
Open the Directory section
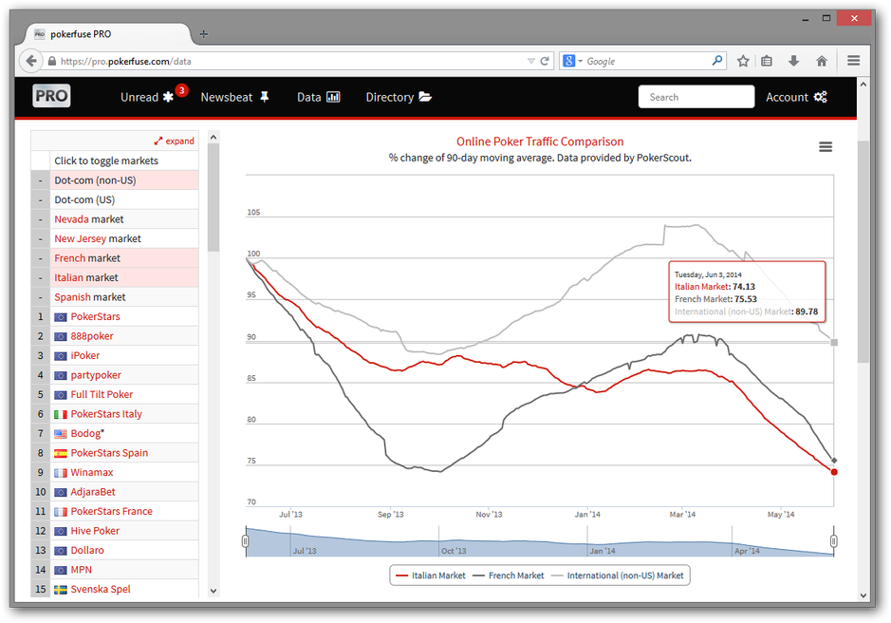[x=399, y=97]
